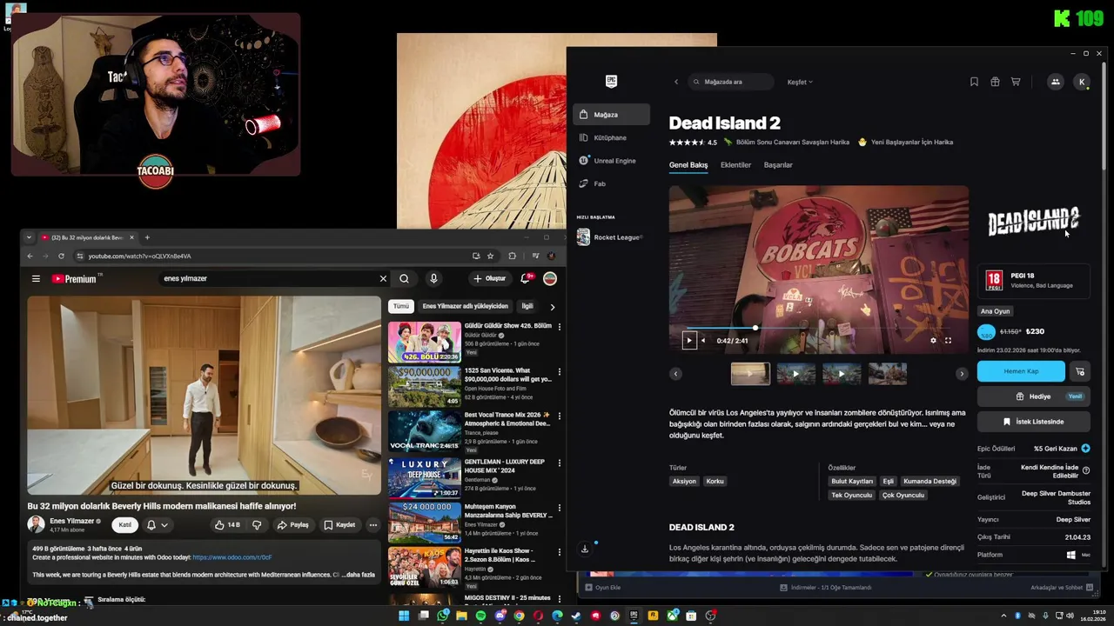
Task: Open the K profile avatar in Epic
Action: point(1082,82)
